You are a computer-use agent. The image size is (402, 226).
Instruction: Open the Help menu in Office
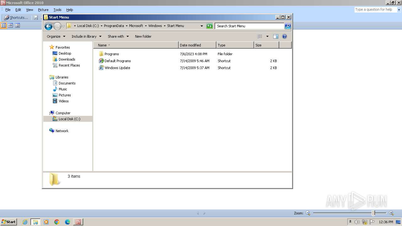(70, 10)
